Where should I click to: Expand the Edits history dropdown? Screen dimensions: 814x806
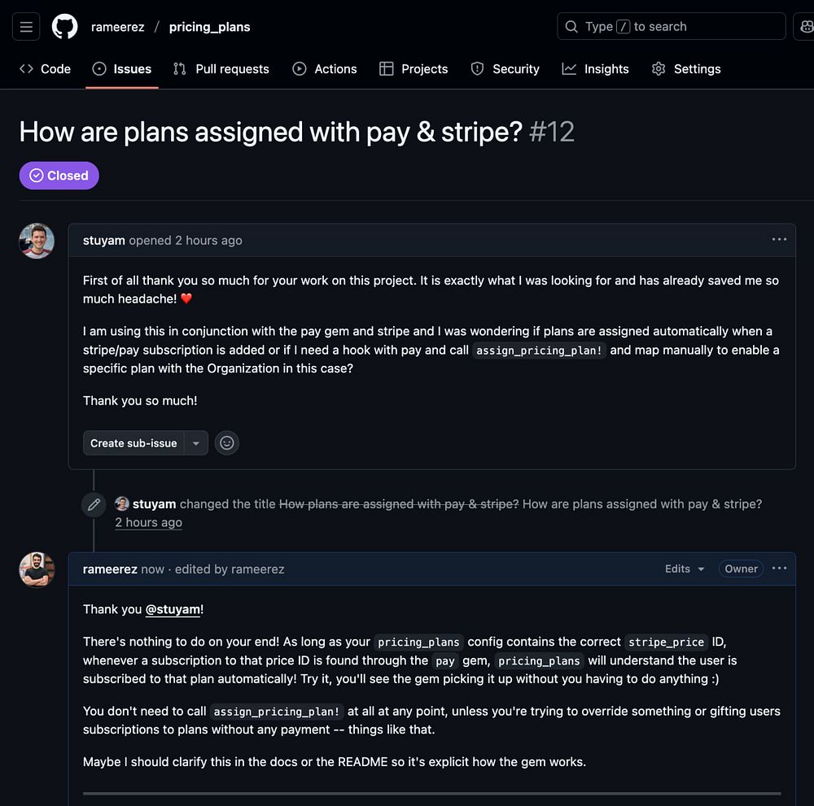tap(685, 569)
